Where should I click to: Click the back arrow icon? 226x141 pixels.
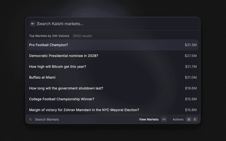pyautogui.click(x=33, y=24)
